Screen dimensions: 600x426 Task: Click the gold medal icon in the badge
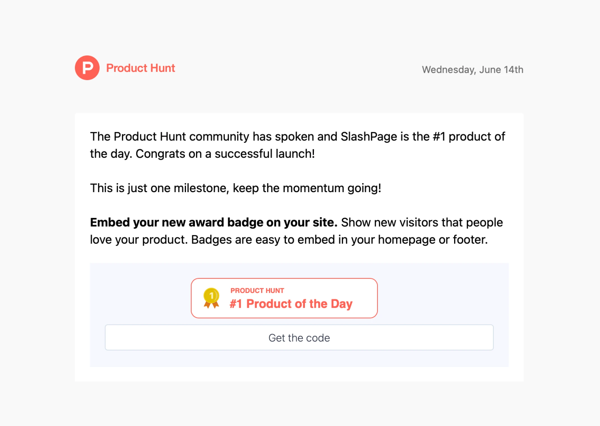click(x=211, y=295)
